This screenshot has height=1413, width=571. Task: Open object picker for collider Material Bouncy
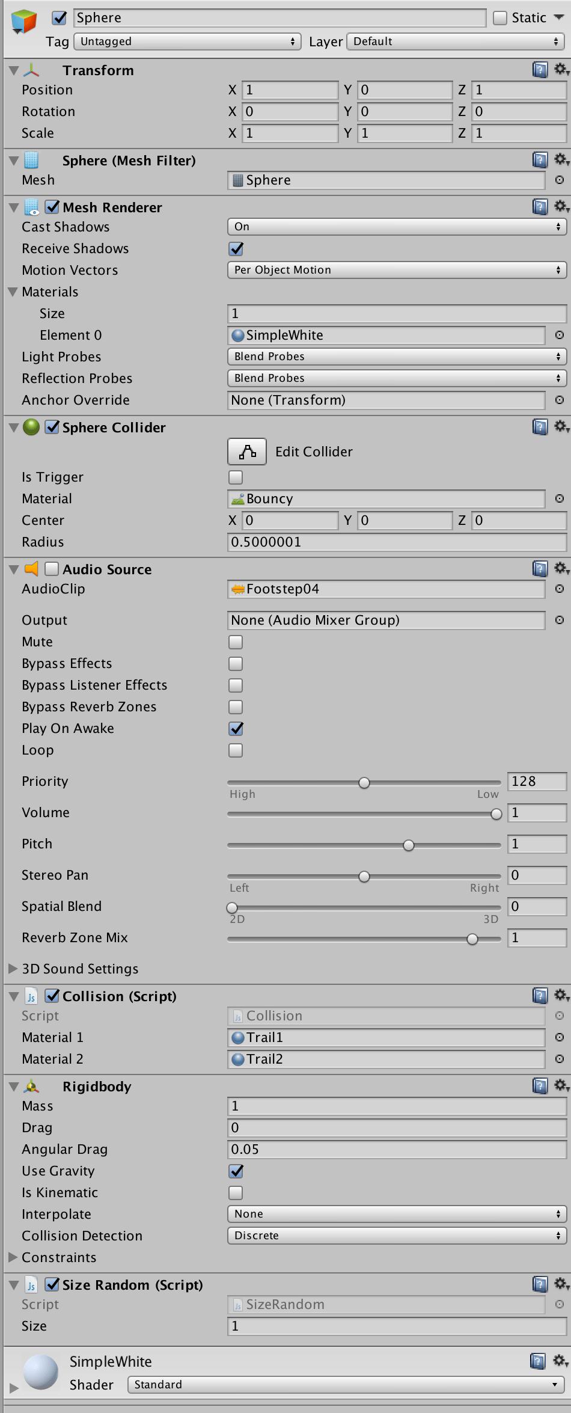(x=559, y=498)
